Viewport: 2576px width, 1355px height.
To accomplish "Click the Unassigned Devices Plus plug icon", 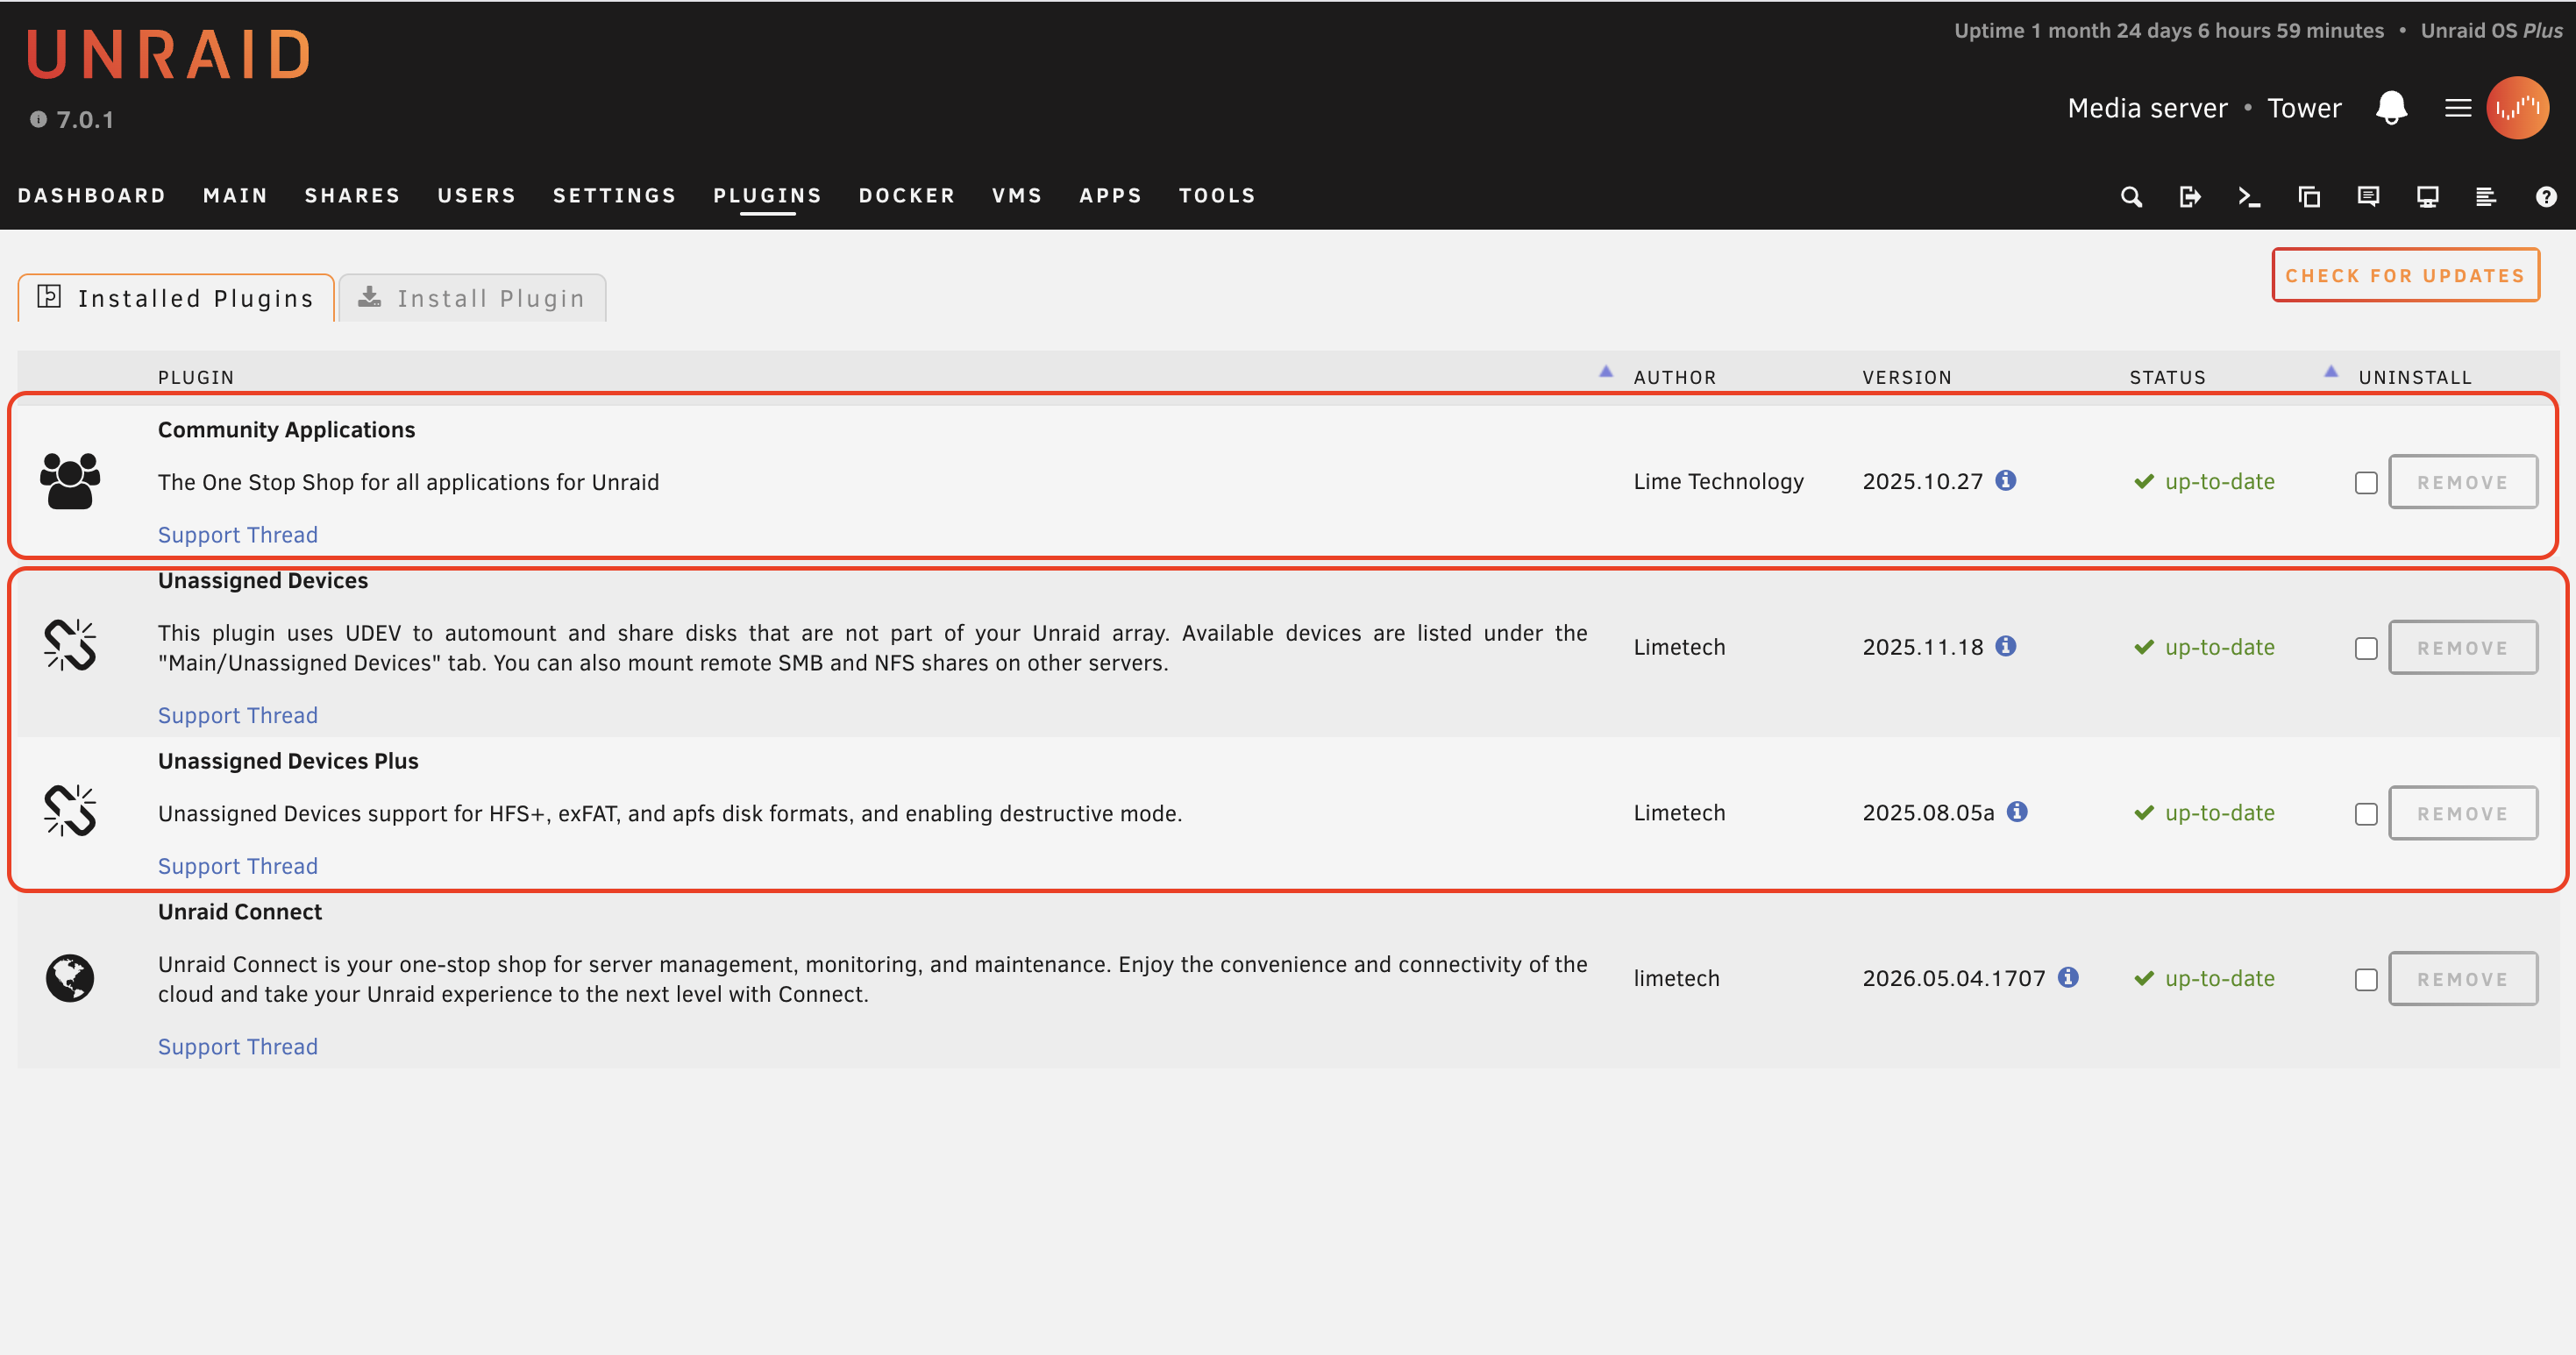I will pos(70,811).
